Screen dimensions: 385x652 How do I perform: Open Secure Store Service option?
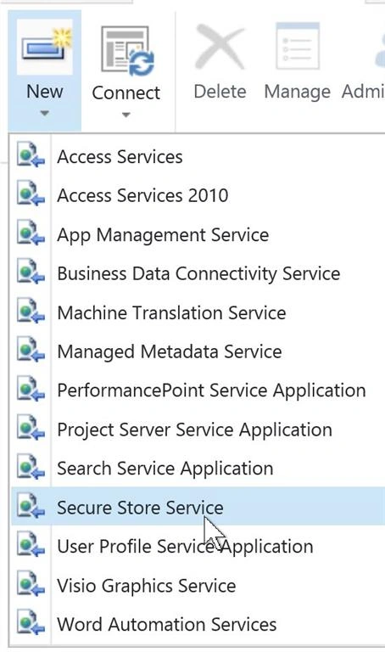(198, 508)
